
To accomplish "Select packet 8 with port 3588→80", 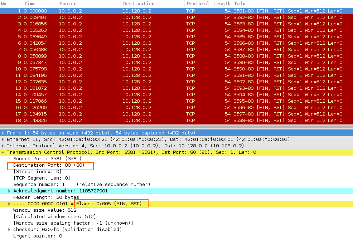I will (176, 56).
